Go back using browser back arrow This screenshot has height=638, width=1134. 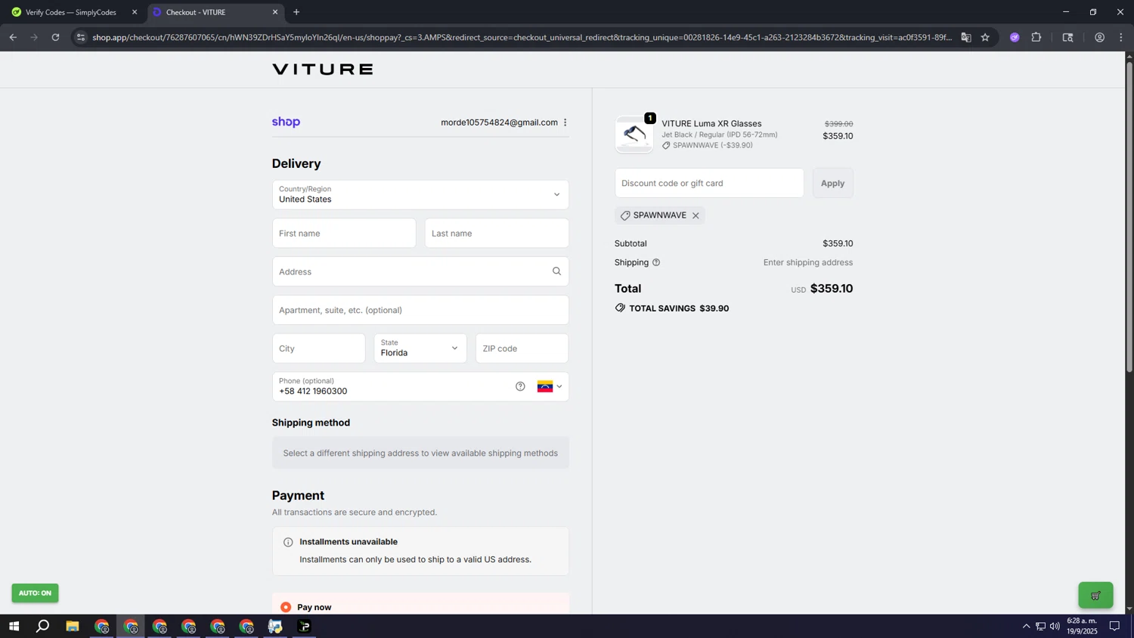(13, 37)
